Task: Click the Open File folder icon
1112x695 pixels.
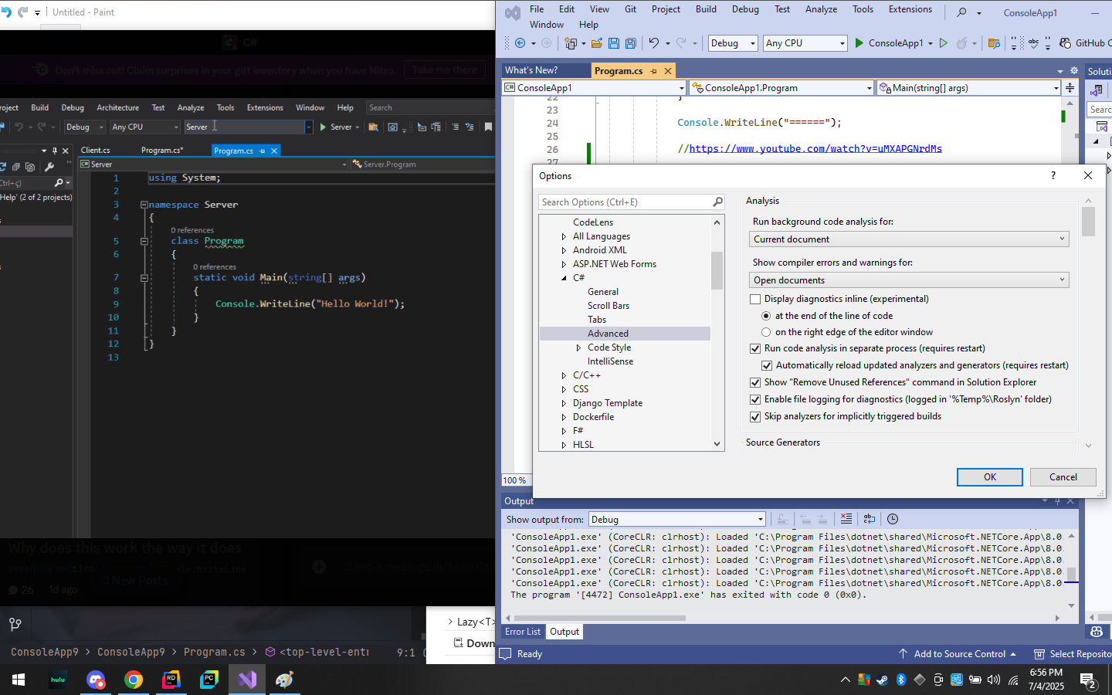Action: coord(597,43)
